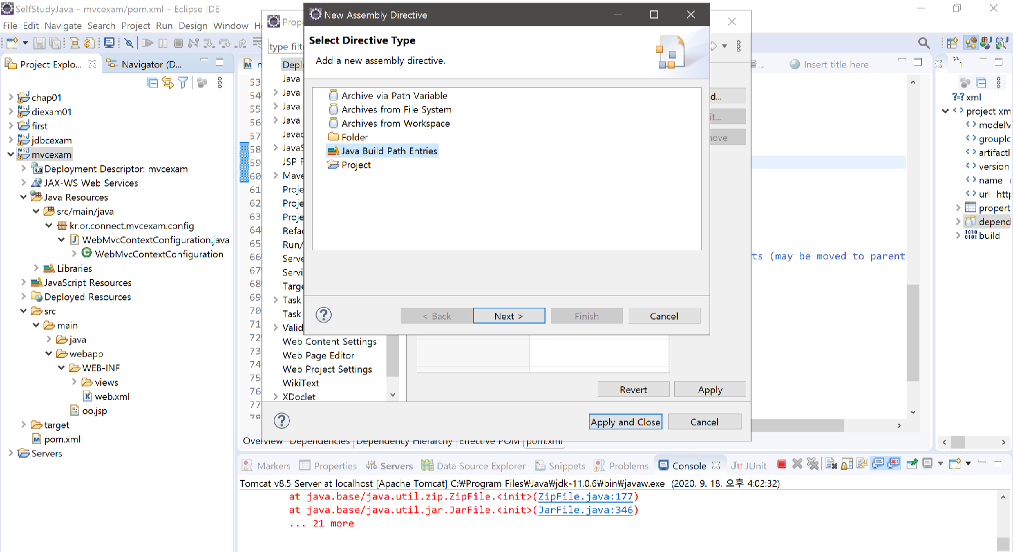Click the Next > button

(509, 316)
